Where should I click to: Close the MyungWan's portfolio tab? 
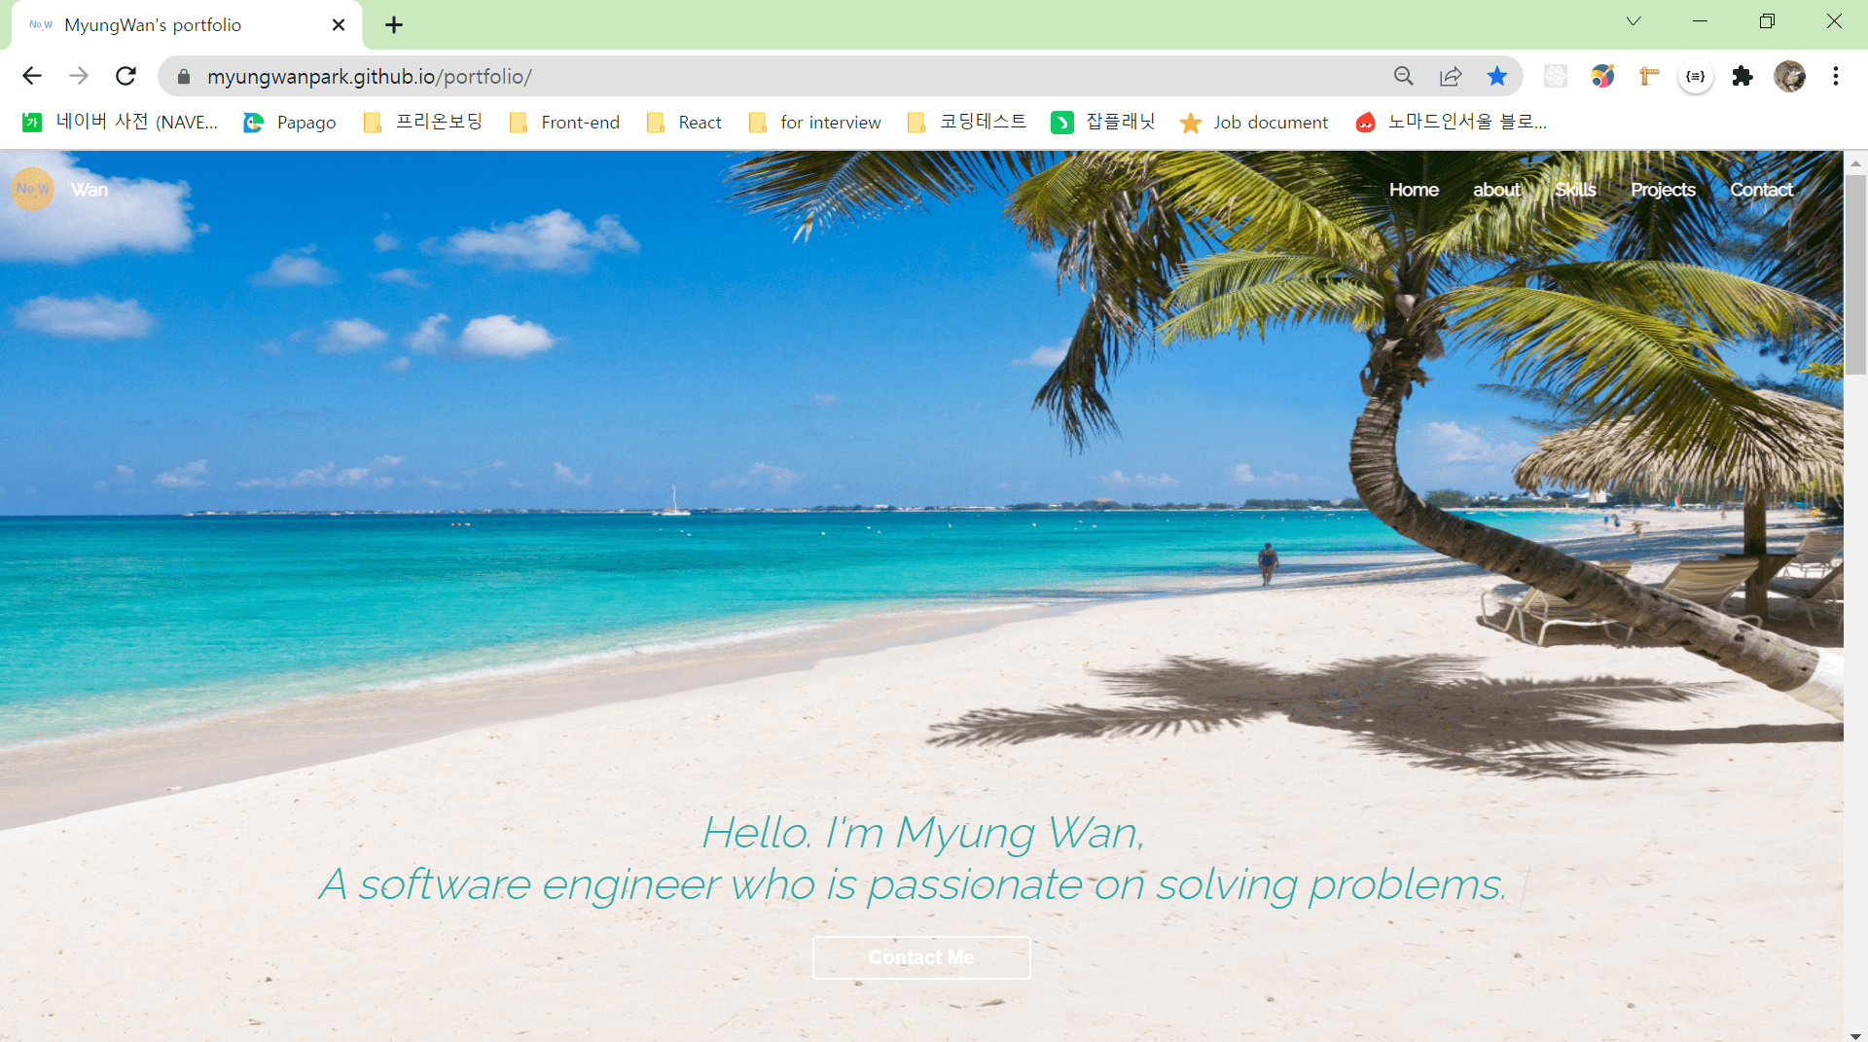339,25
